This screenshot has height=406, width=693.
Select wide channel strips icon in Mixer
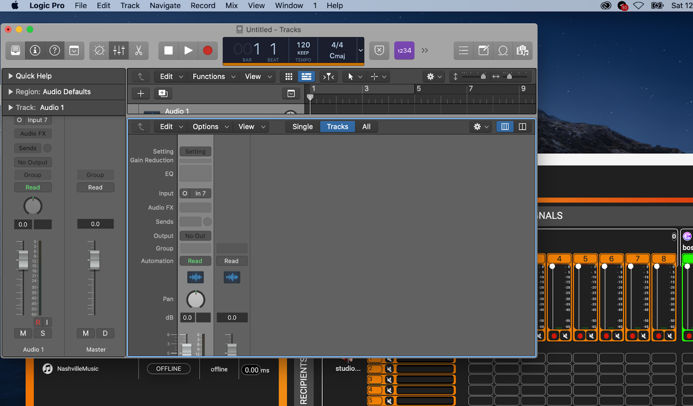522,127
